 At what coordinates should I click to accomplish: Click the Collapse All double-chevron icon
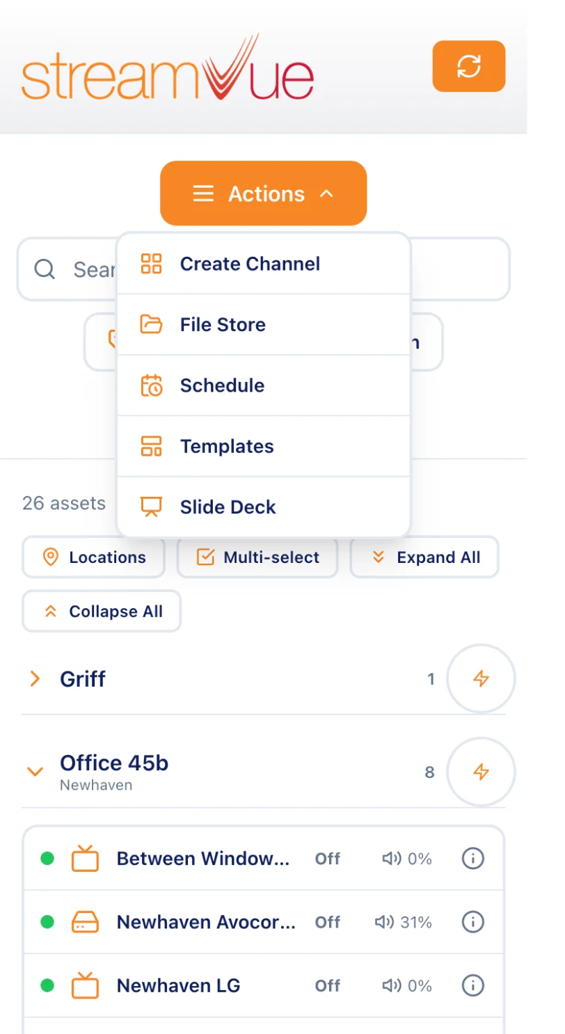(x=50, y=612)
